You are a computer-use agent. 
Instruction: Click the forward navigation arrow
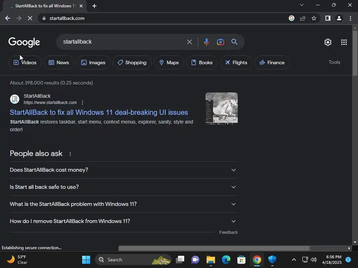click(19, 18)
